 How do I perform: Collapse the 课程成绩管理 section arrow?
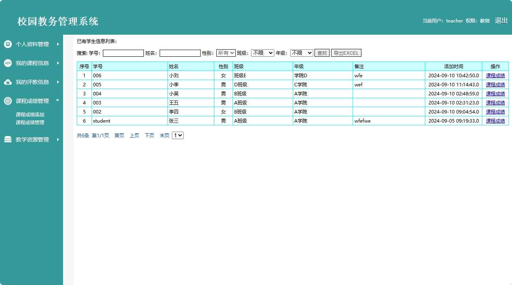[58, 101]
